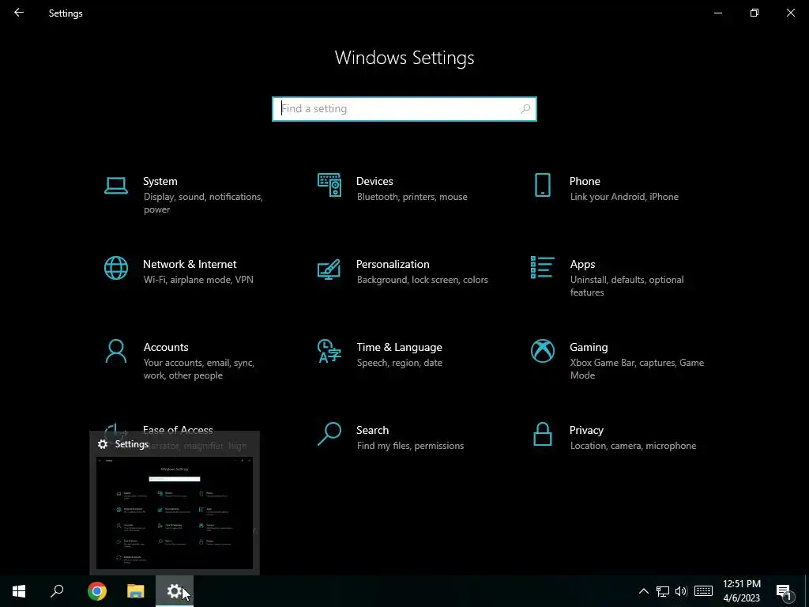Click 'Location, camera, microphone' description
The image size is (809, 607).
633,446
